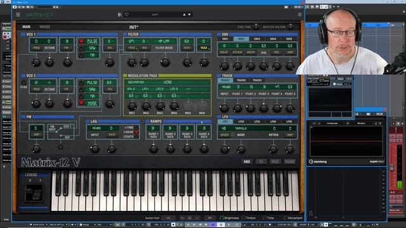Click the SRC1 modulation amount knob
406x228 pixels.
[132, 106]
